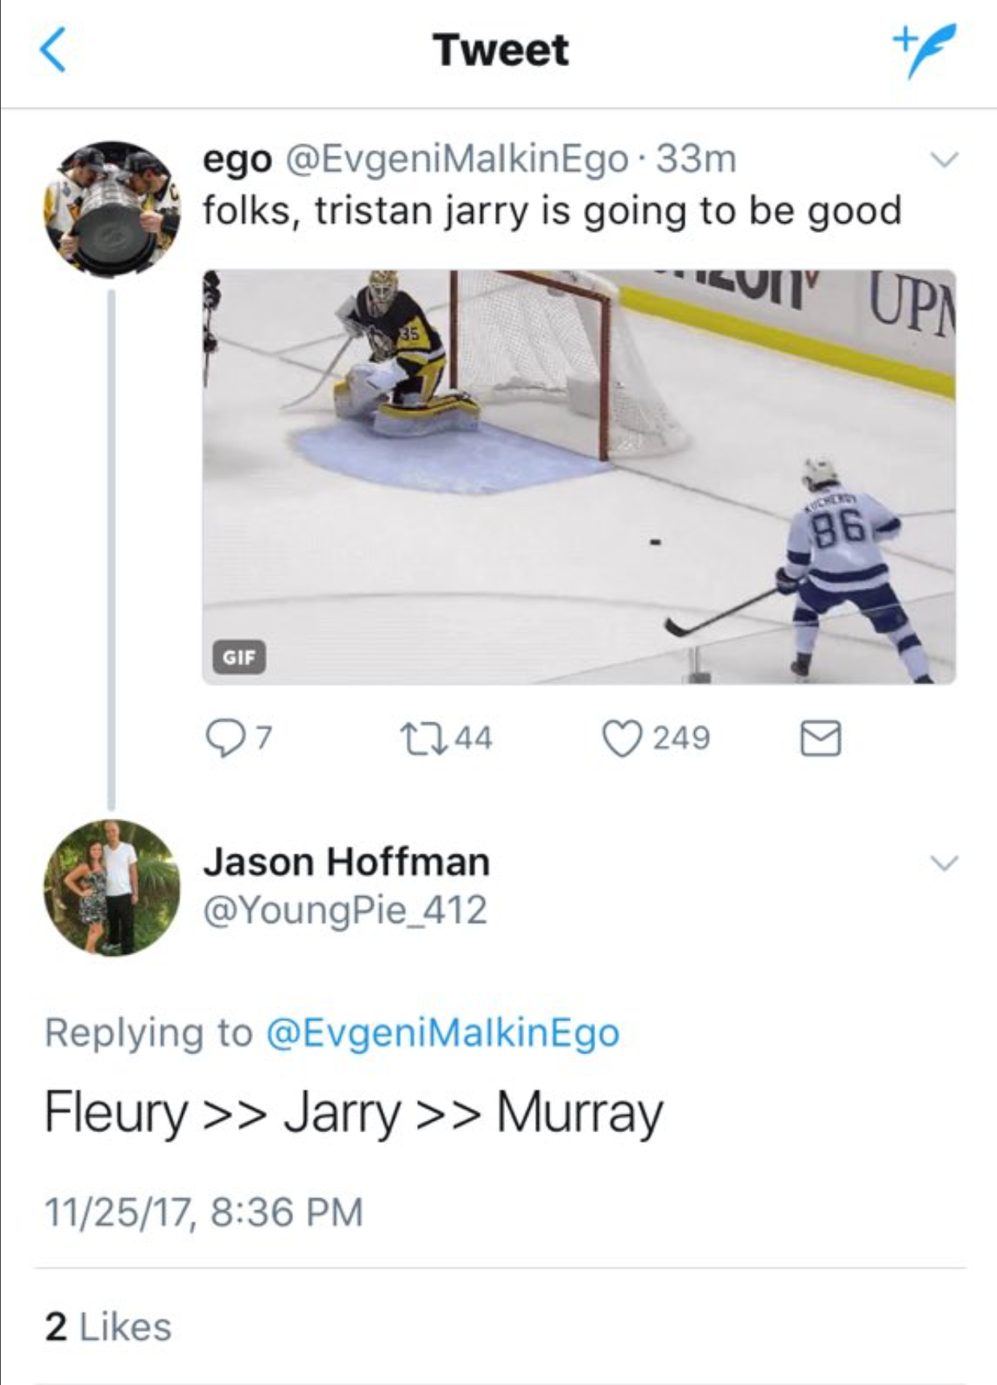Expand options chevron on ego's tweet

(x=944, y=159)
